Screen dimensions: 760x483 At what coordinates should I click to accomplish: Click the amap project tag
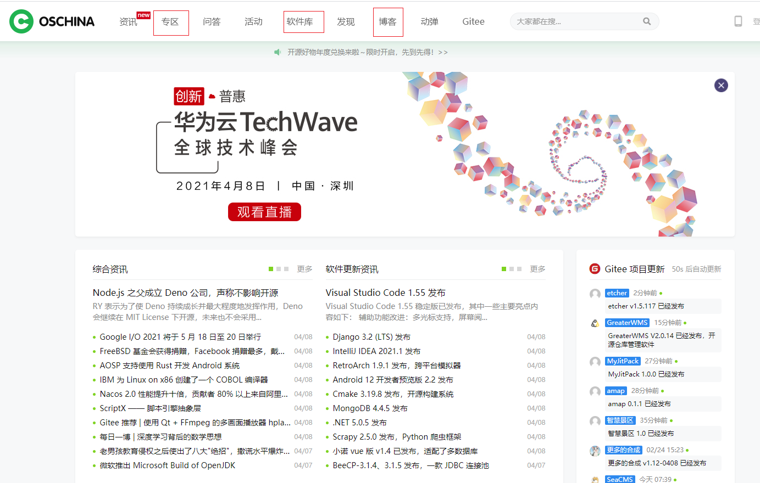[x=615, y=391]
